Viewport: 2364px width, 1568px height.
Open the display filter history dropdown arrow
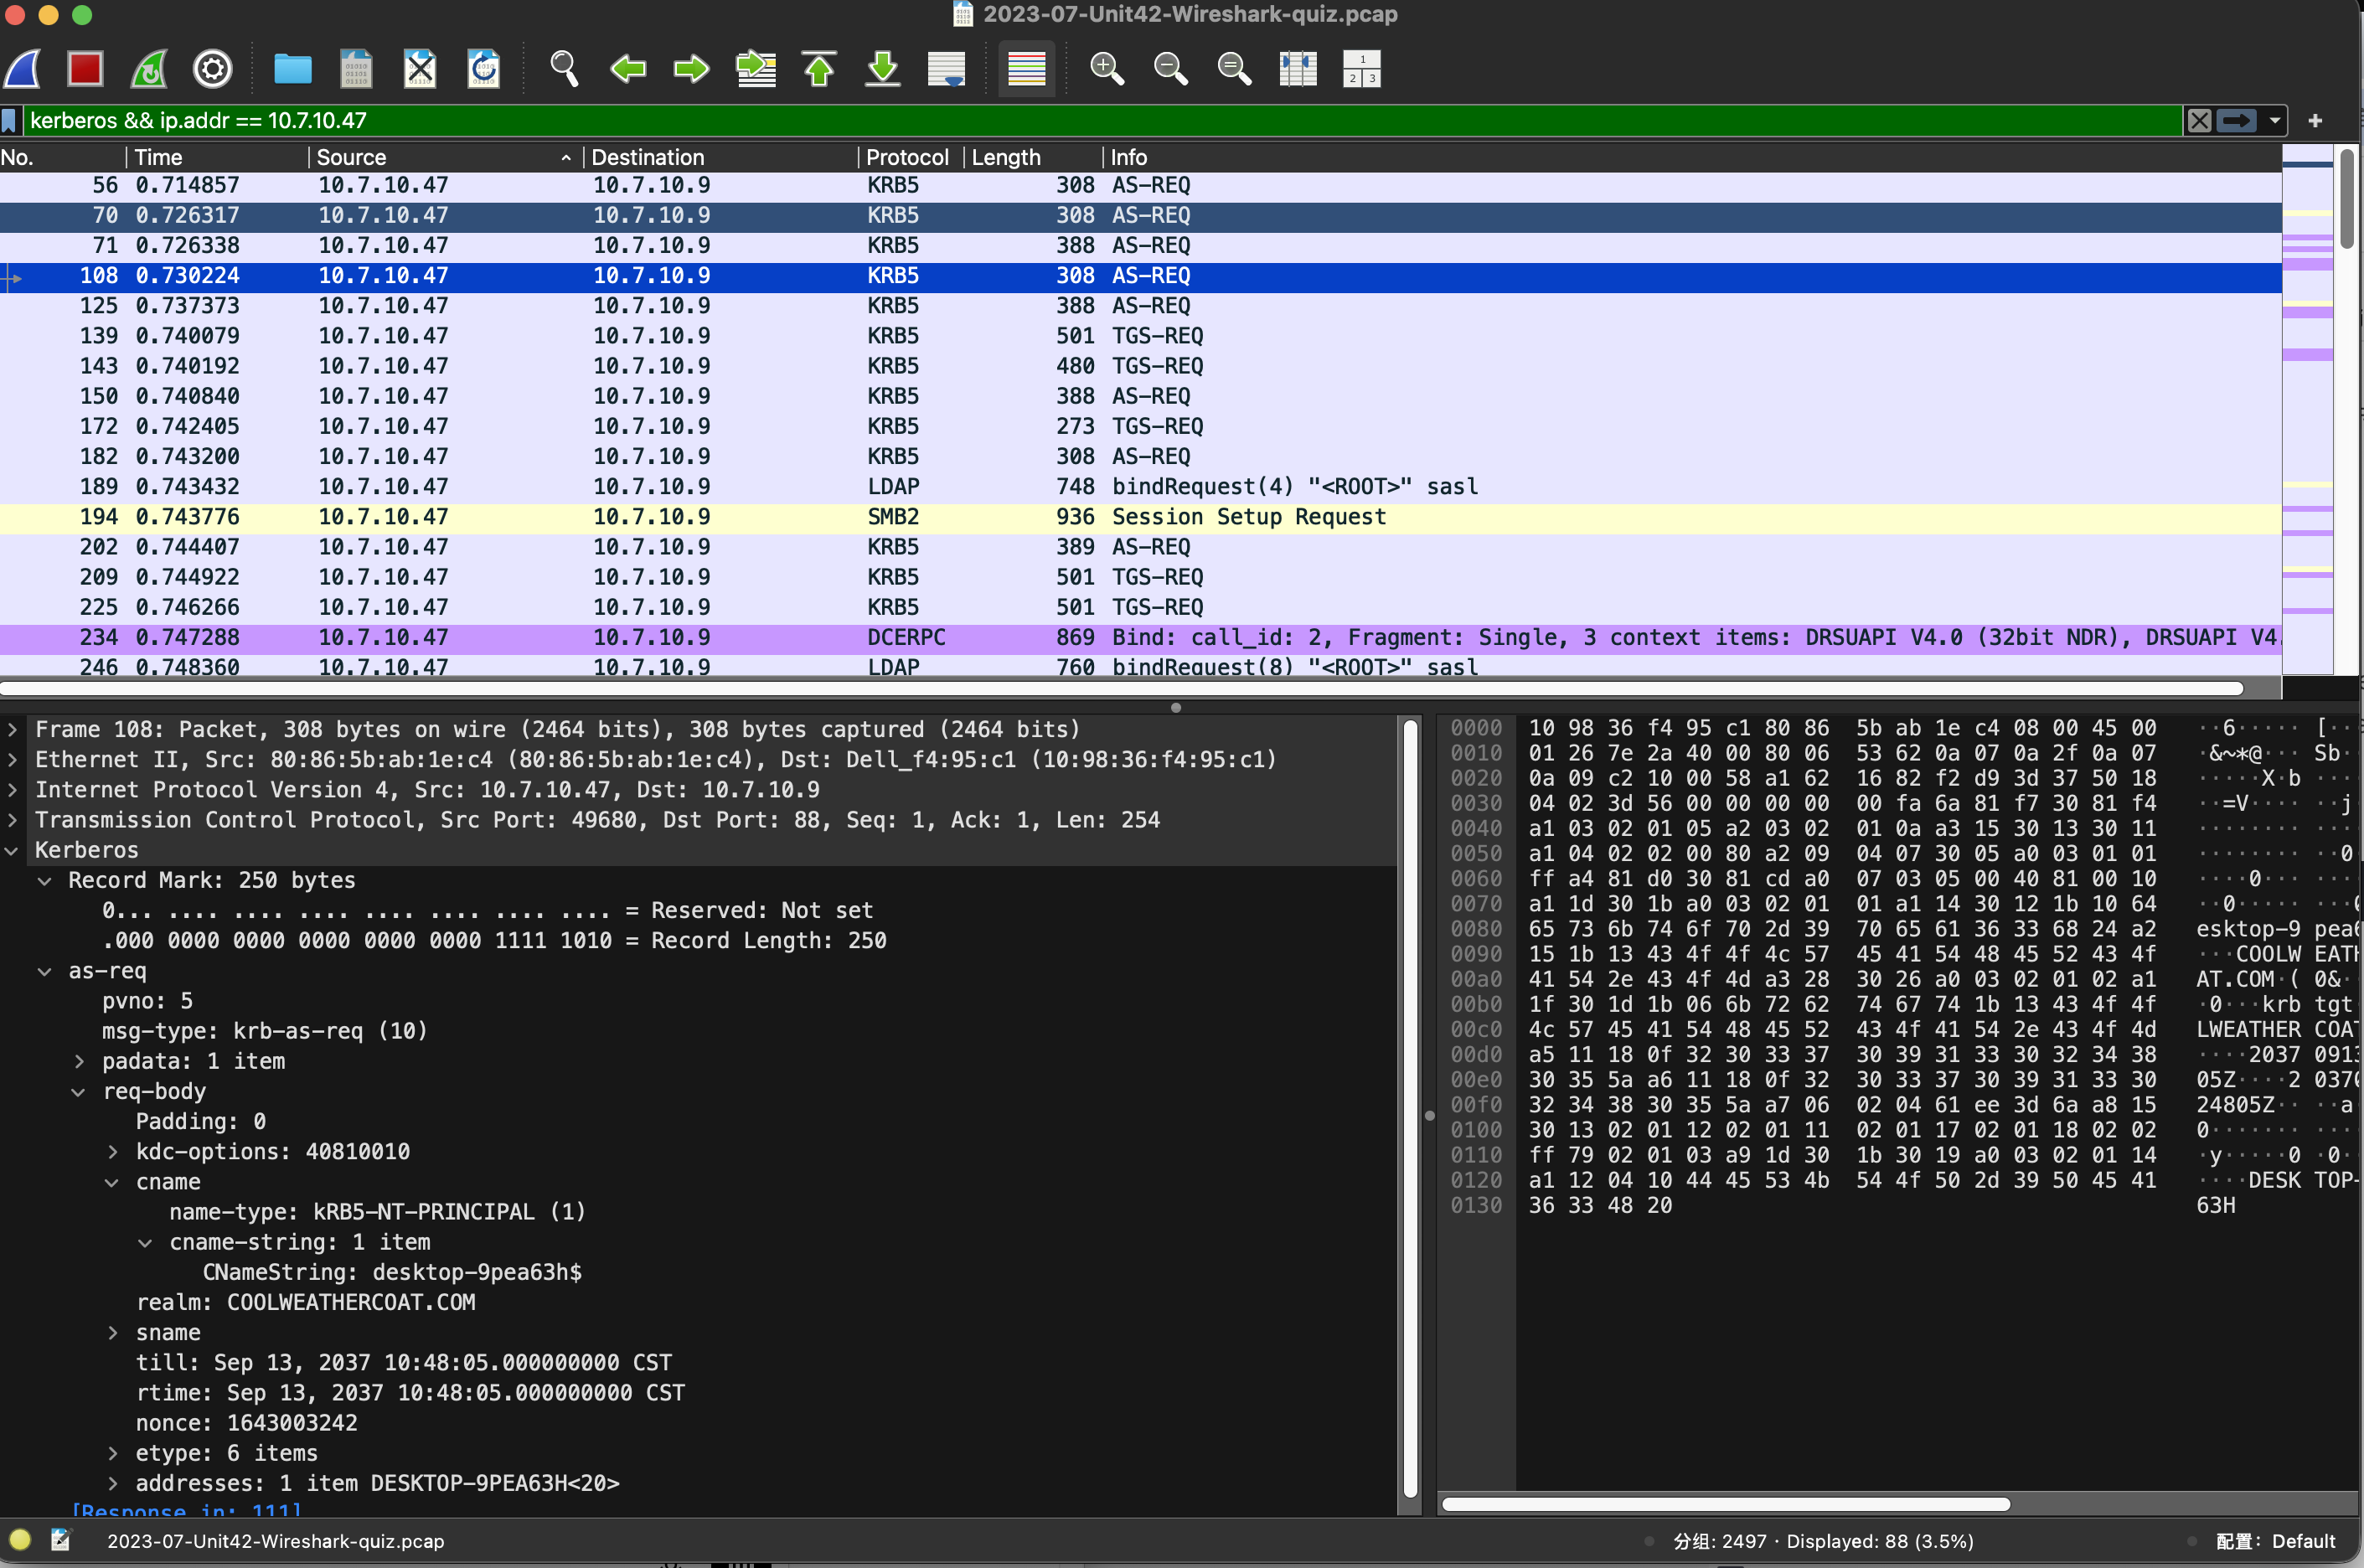pos(2275,121)
